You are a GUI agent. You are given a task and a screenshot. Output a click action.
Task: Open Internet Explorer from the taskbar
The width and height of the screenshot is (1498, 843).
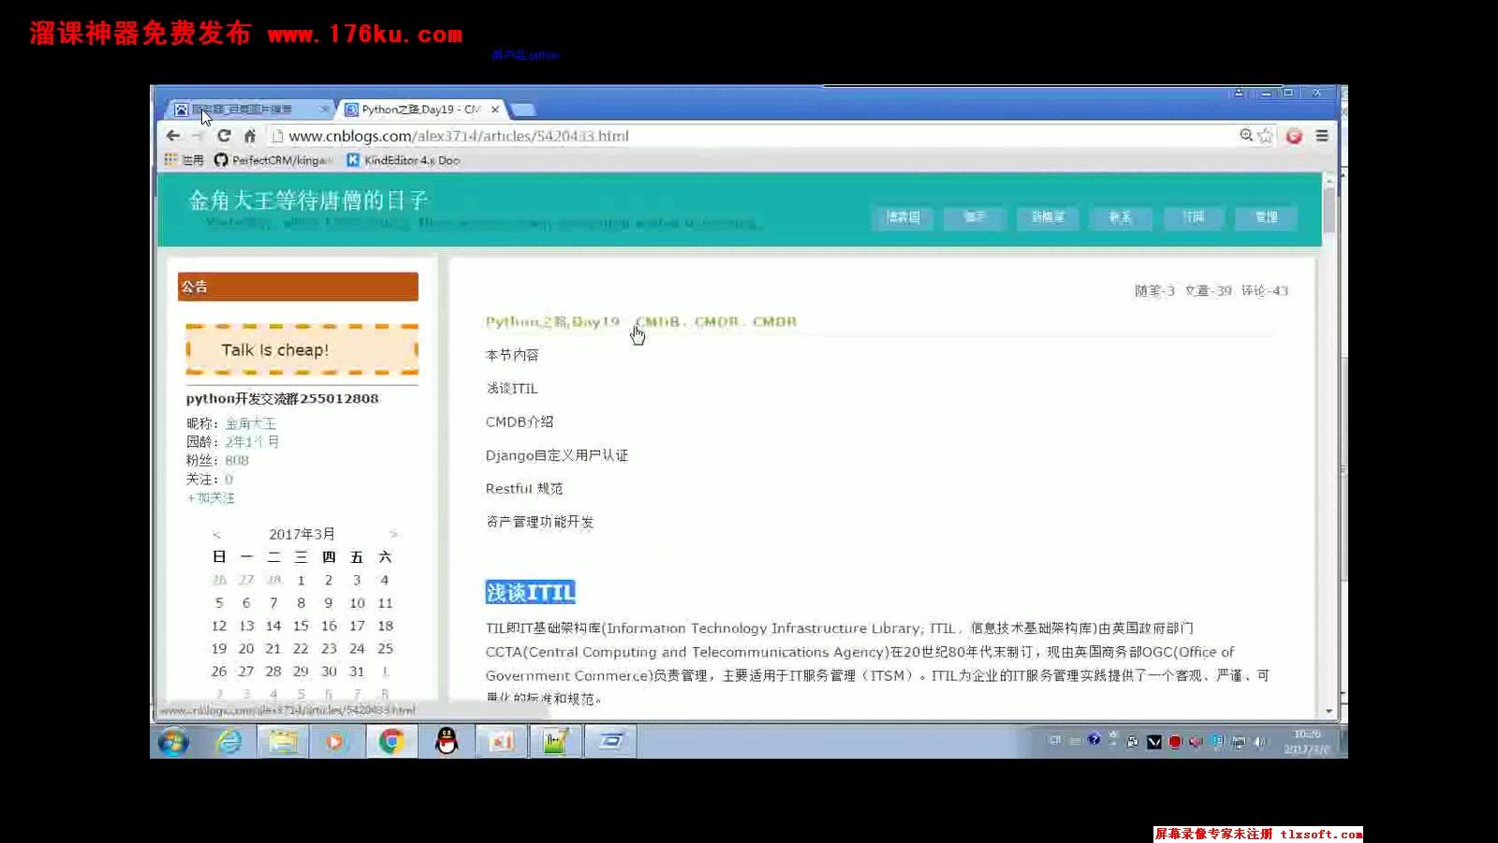point(228,741)
